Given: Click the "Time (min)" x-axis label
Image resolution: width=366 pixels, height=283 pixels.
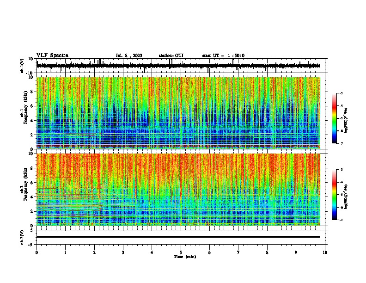Looking at the screenshot, I should [185, 257].
